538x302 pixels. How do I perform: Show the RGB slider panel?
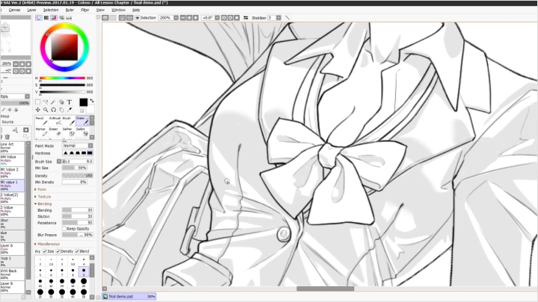click(x=46, y=17)
